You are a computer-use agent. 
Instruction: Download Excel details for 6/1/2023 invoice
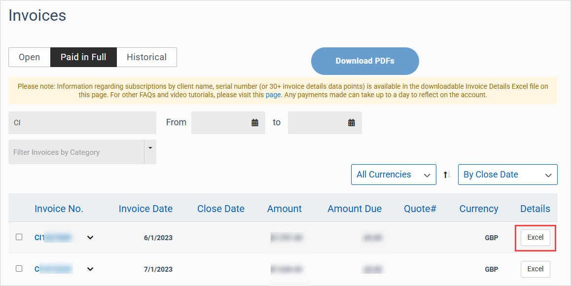[x=535, y=237]
